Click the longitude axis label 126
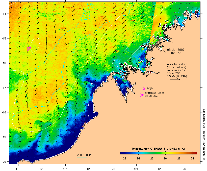This screenshot has height=171, width=207. (x=184, y=169)
